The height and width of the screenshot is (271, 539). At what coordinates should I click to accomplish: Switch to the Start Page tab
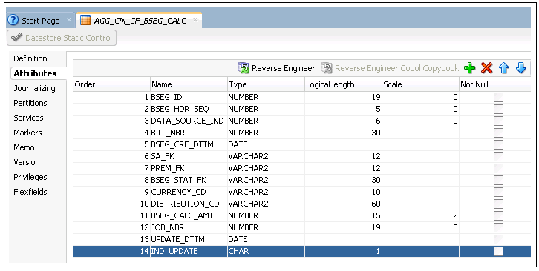click(x=41, y=21)
